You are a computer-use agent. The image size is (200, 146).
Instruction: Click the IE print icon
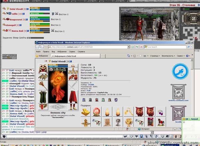pos(145,56)
